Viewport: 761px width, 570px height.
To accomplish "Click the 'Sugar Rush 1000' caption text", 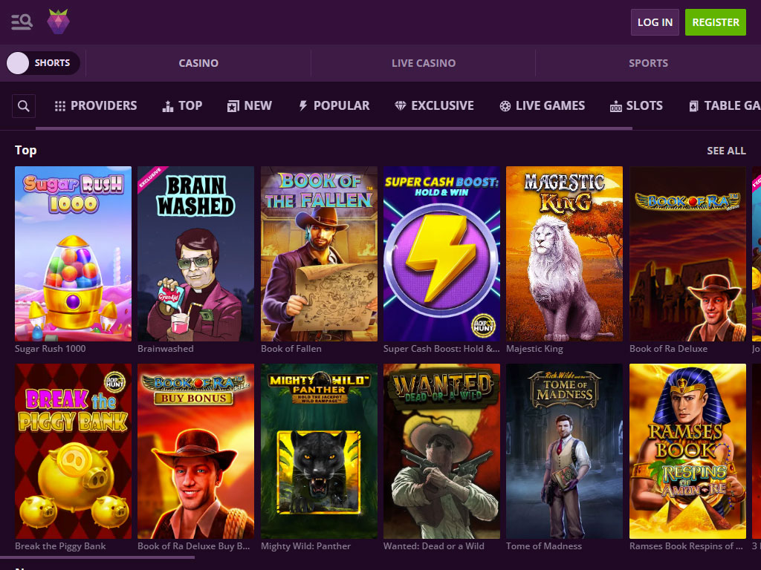I will [x=50, y=349].
